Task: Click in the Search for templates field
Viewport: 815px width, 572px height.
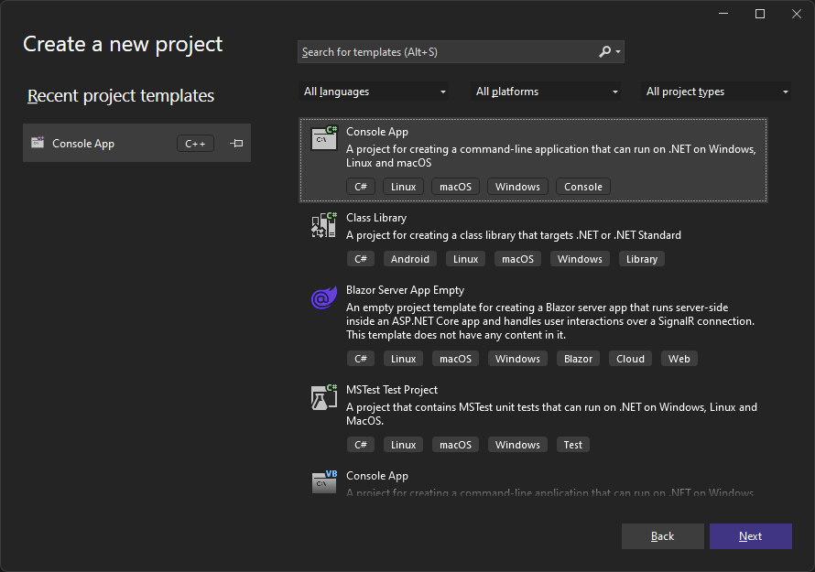Action: [x=447, y=52]
